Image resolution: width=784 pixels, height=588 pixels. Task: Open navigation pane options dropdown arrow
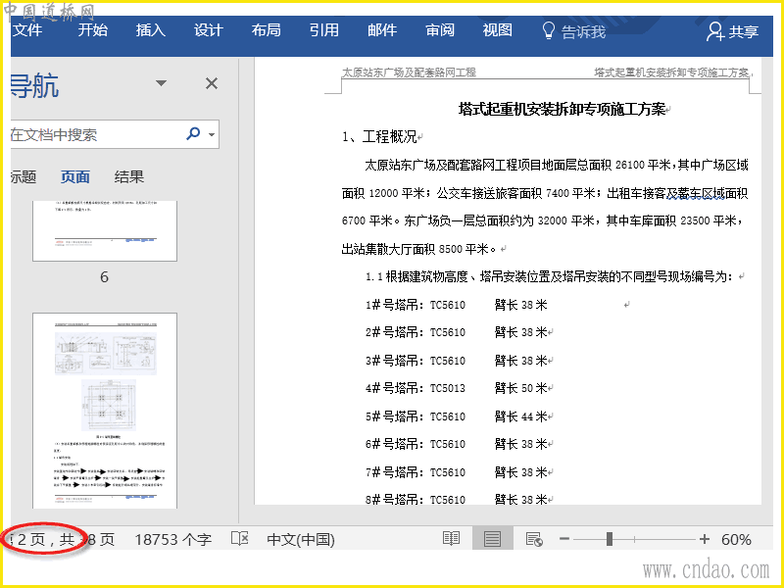point(161,83)
